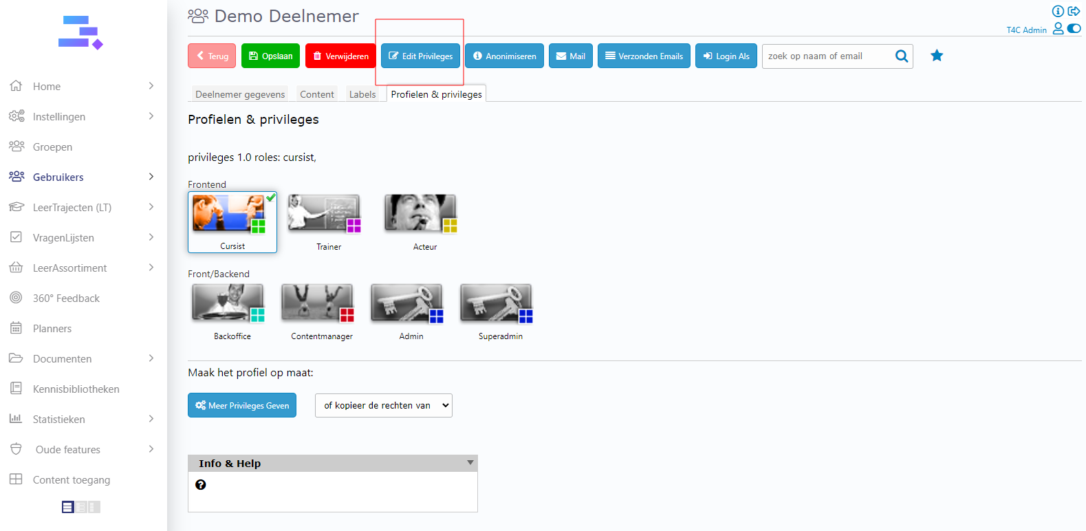Collapse the Info & Help panel
The image size is (1086, 531).
(x=470, y=463)
